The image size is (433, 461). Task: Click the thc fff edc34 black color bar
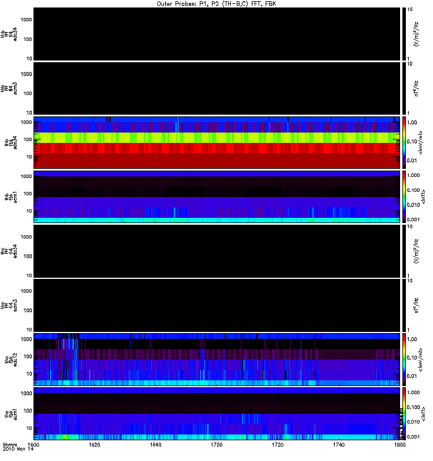click(x=404, y=251)
